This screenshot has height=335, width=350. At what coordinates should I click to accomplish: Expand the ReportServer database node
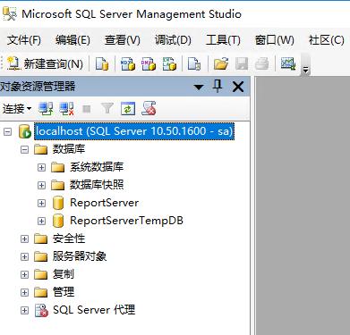point(41,203)
